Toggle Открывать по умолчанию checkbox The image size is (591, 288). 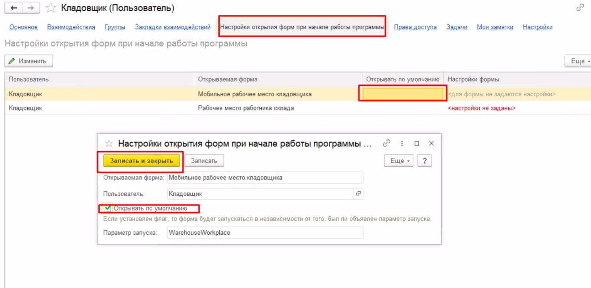coord(108,208)
